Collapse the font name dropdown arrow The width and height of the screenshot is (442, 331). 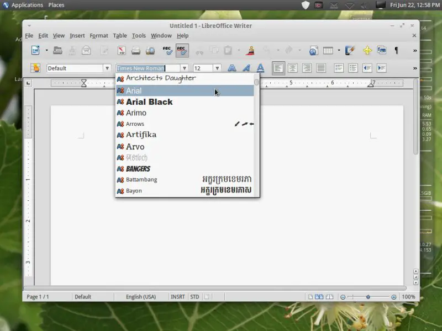tap(185, 68)
